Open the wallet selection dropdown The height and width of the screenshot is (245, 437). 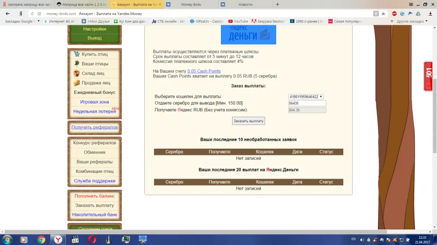(x=306, y=97)
